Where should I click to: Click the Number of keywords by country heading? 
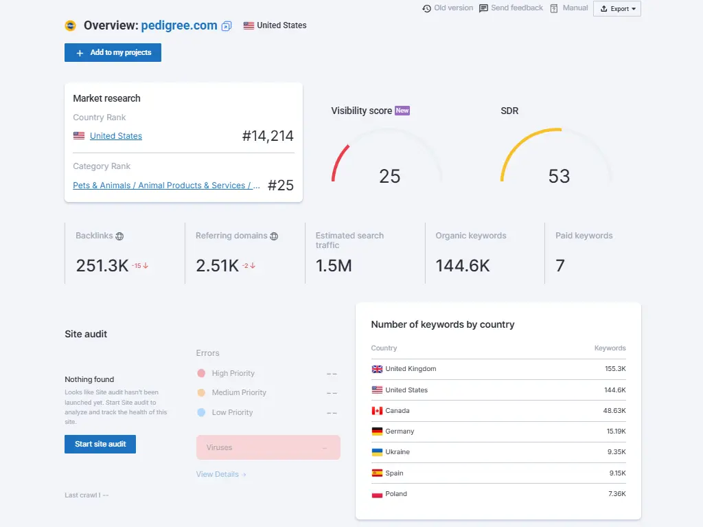pyautogui.click(x=443, y=324)
